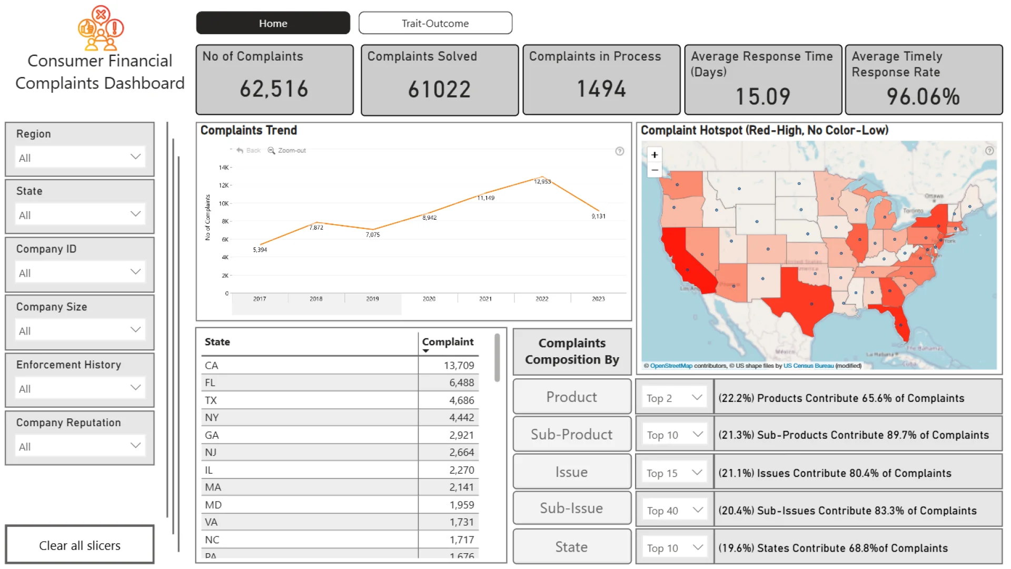
Task: Click the Sub-Product composition button
Action: pos(571,434)
